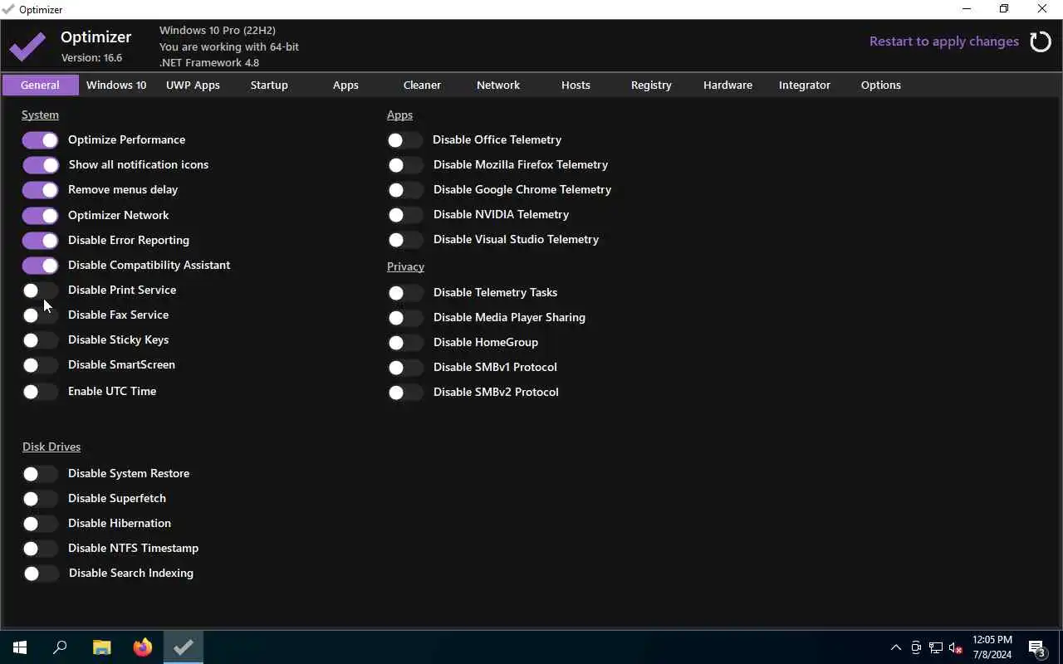Open the Hardware tab
The height and width of the screenshot is (664, 1063).
coord(727,85)
